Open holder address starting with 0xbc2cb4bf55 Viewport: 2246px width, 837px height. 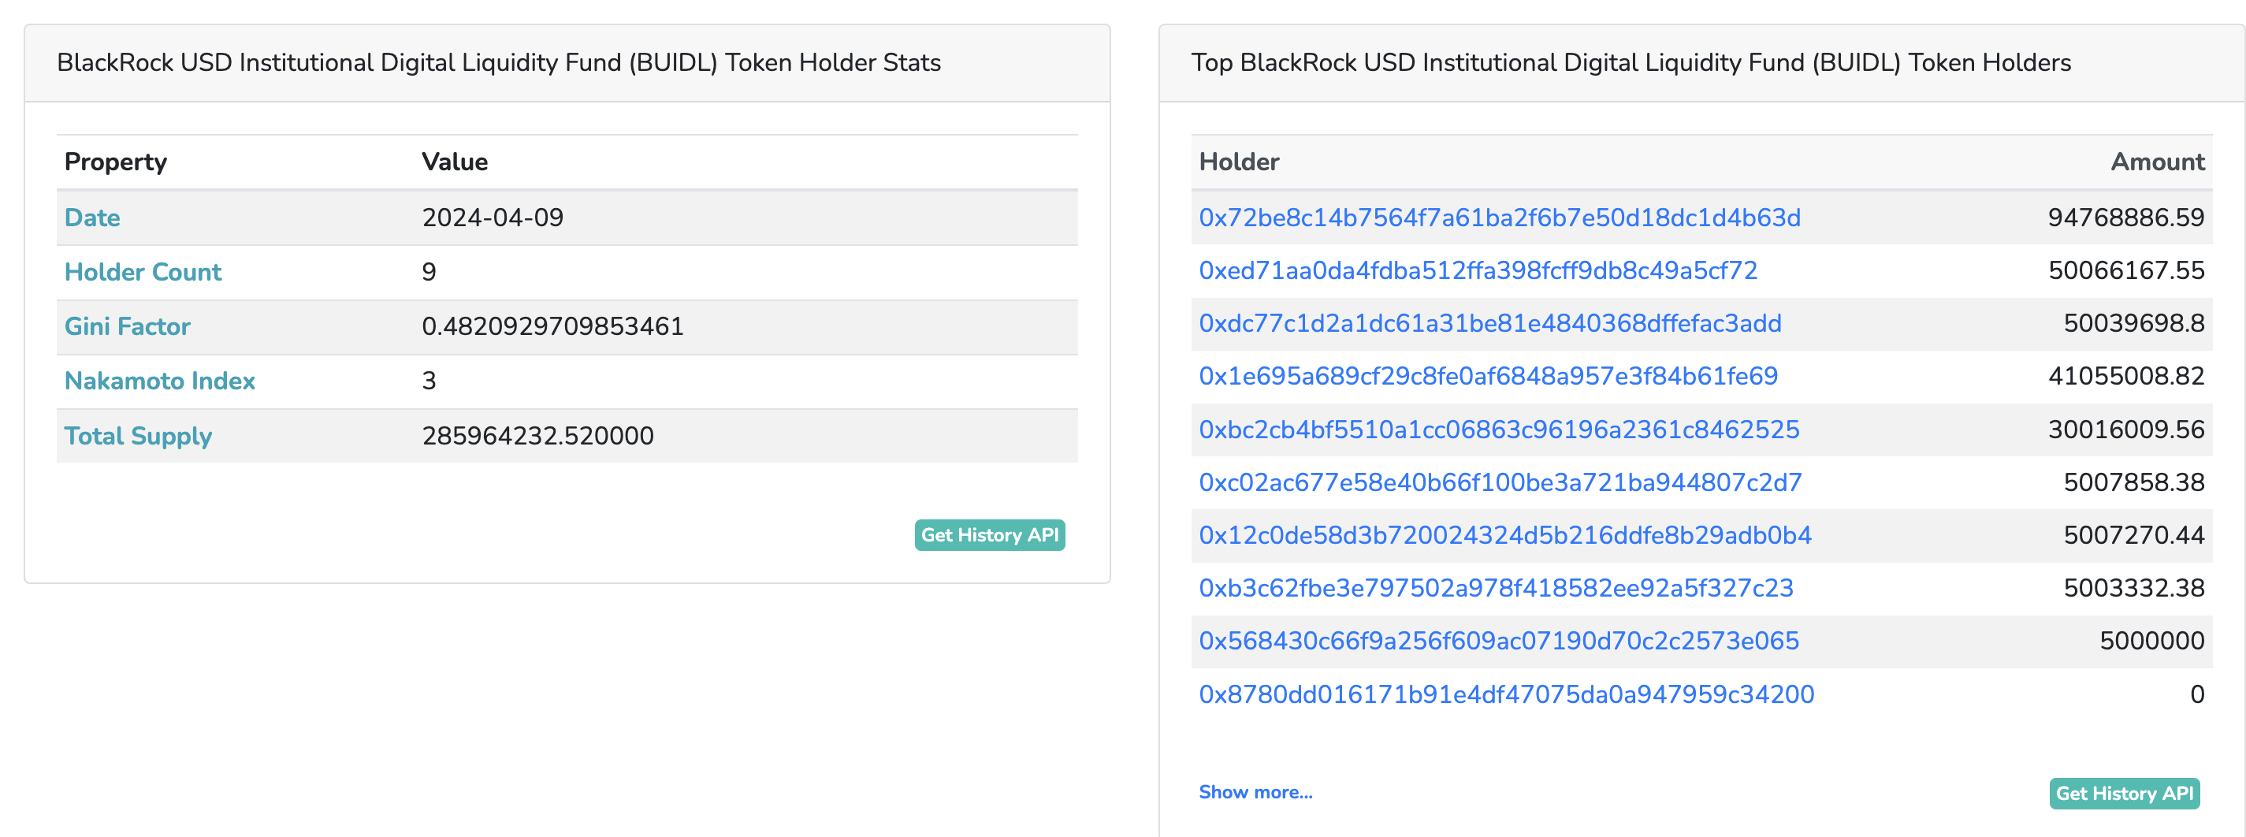(x=1499, y=430)
